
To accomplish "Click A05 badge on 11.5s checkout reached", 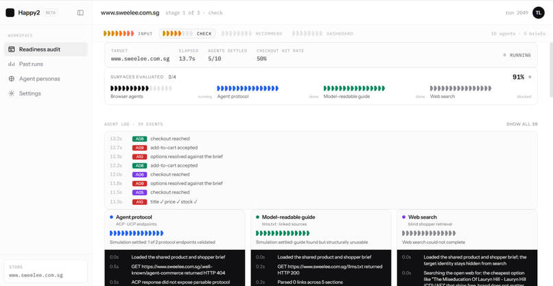I will (x=140, y=192).
